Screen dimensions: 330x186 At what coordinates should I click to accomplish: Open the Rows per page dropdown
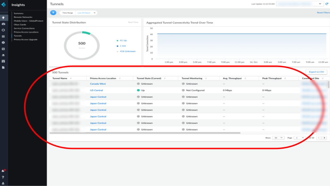point(278,138)
